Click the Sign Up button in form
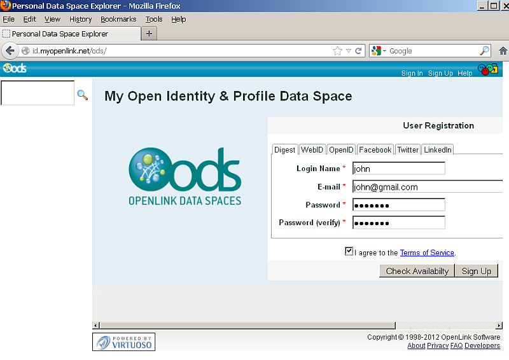509x360 pixels. [x=476, y=271]
